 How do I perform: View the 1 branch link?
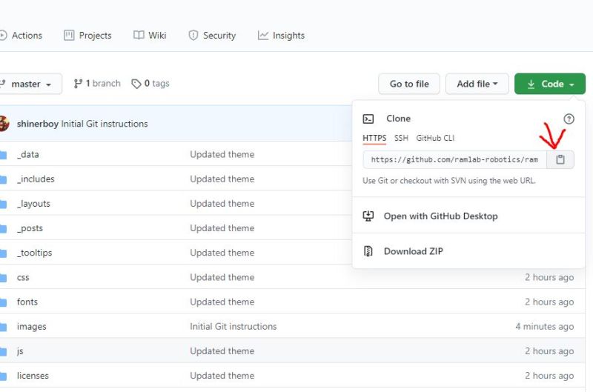click(x=98, y=84)
